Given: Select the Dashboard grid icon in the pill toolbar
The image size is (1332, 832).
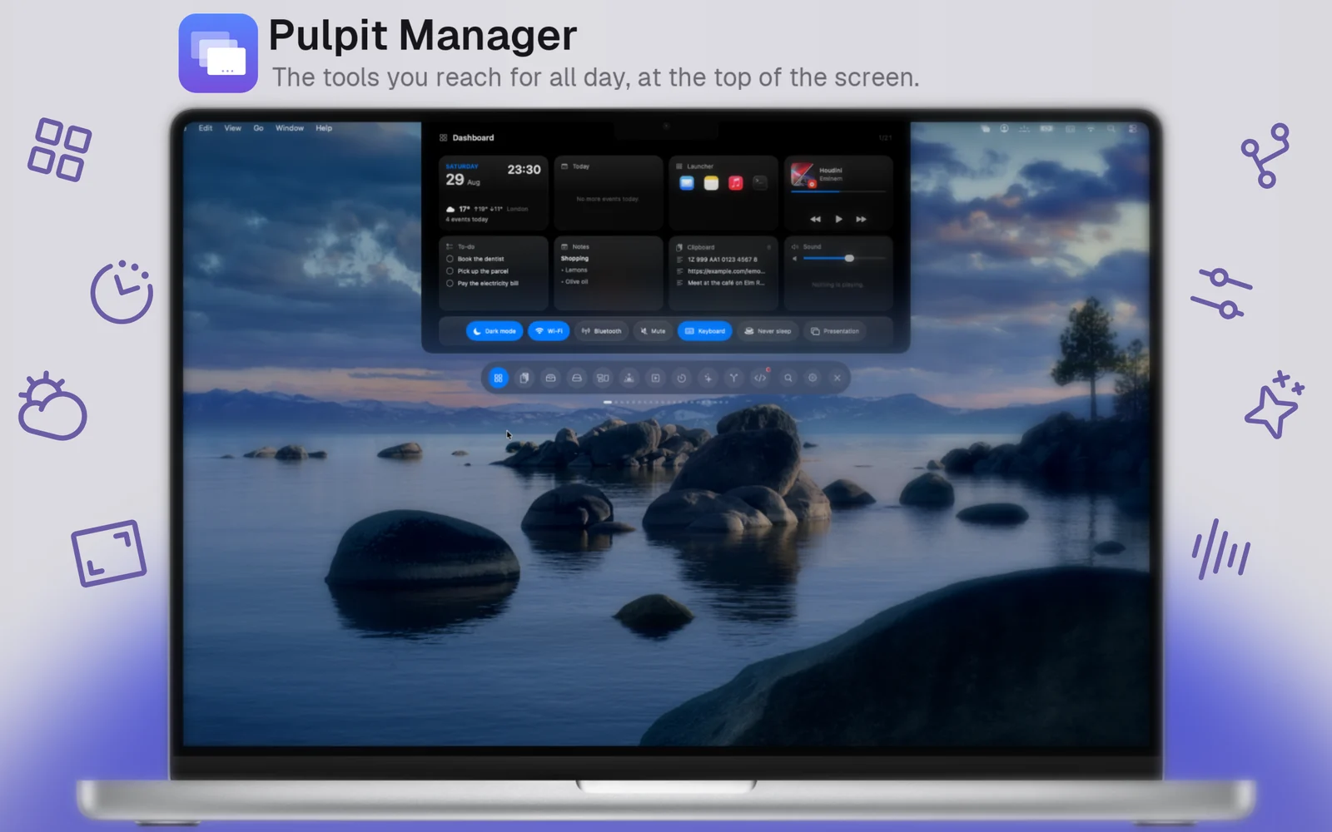Looking at the screenshot, I should 498,378.
